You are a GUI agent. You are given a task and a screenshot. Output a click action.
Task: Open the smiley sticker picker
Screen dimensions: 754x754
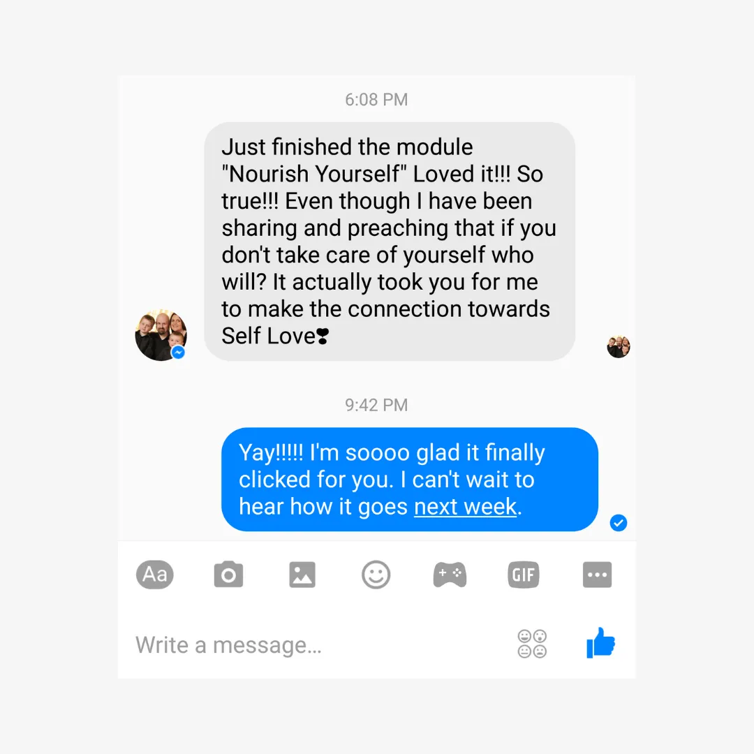coord(376,575)
